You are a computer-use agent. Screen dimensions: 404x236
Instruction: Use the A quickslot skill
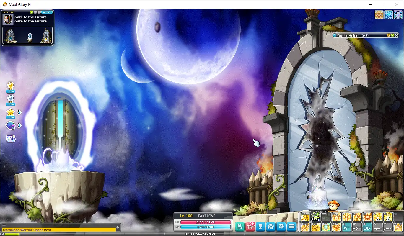(398, 227)
